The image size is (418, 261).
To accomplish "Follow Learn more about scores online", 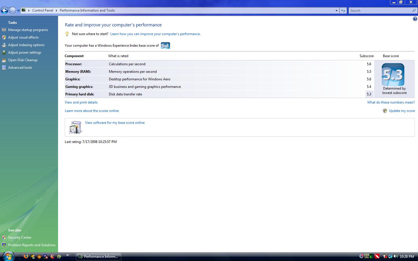I will (92, 111).
